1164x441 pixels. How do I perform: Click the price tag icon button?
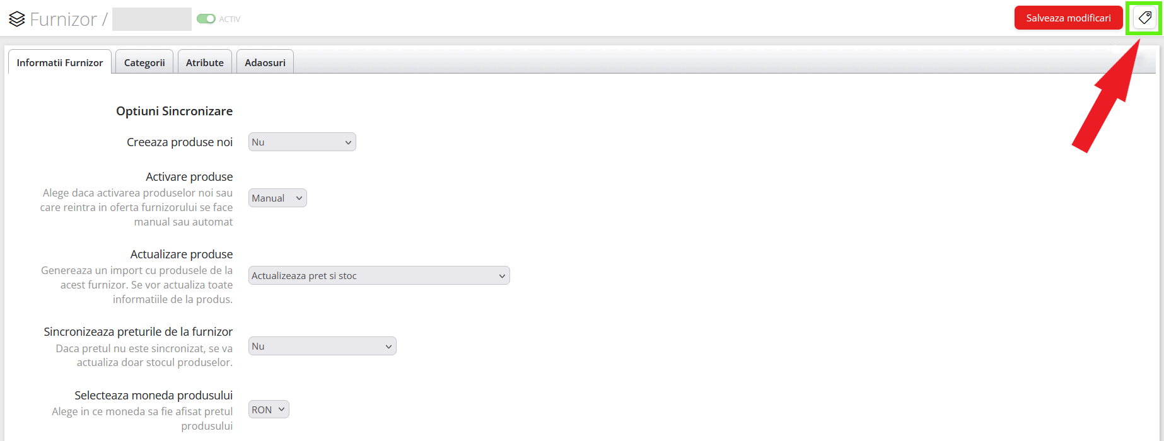pyautogui.click(x=1144, y=18)
